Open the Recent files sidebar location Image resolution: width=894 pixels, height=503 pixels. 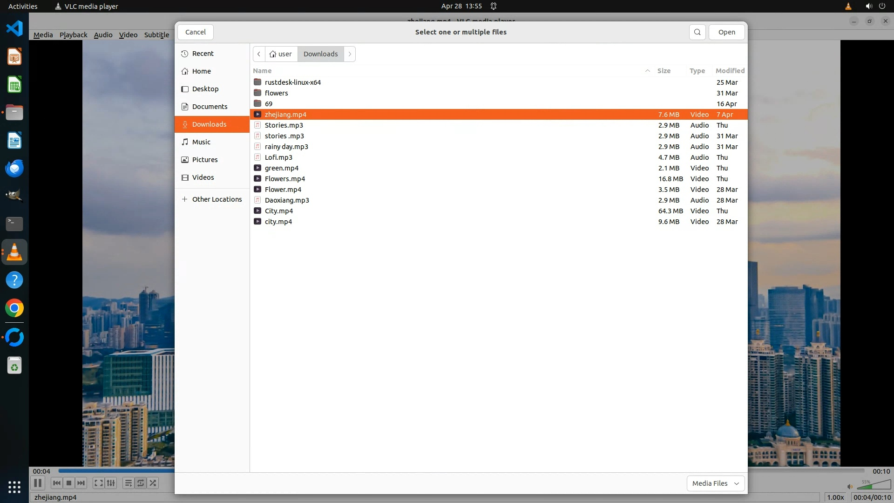pos(203,54)
